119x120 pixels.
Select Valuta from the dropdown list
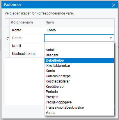(79, 113)
